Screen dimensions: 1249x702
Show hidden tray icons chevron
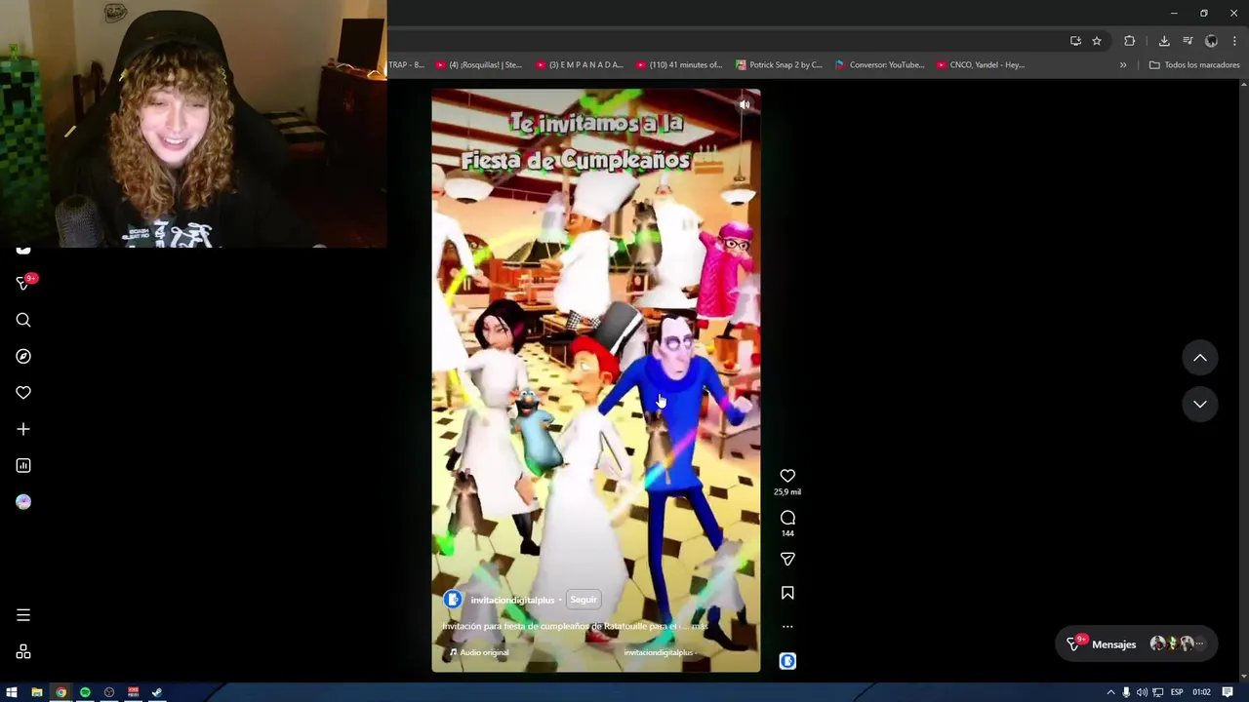point(1110,692)
